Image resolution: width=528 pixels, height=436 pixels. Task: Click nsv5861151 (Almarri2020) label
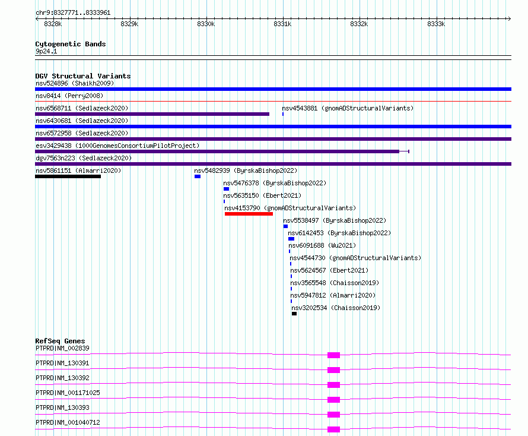pyautogui.click(x=78, y=170)
